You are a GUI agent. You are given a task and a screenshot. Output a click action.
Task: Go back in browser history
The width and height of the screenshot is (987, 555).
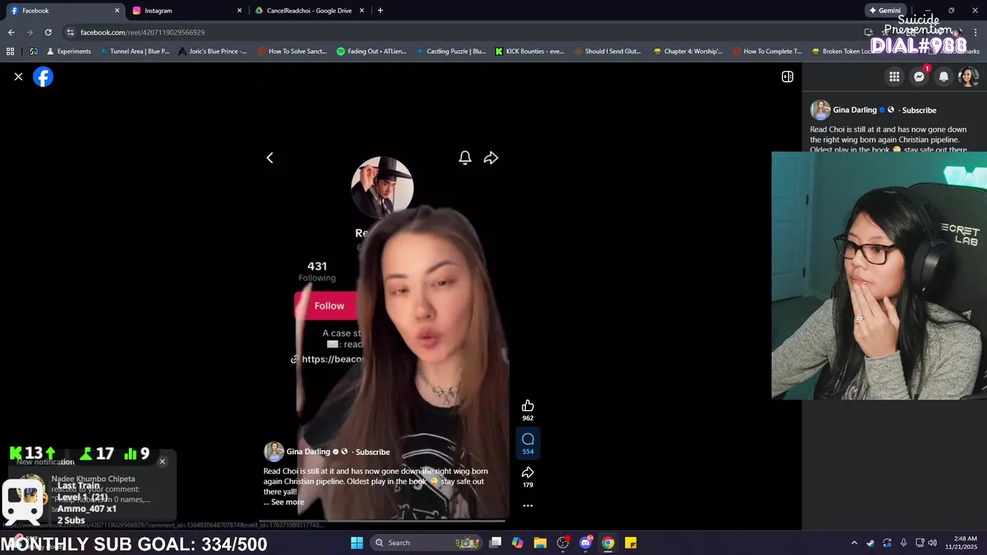11,32
